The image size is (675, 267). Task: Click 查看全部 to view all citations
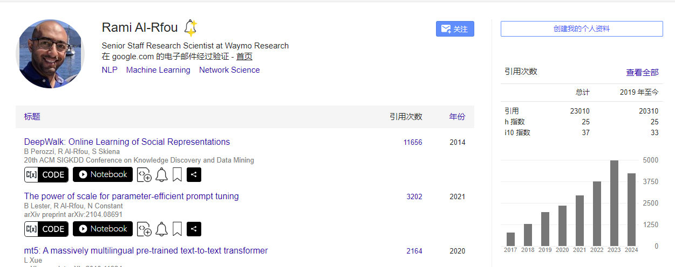pos(642,73)
